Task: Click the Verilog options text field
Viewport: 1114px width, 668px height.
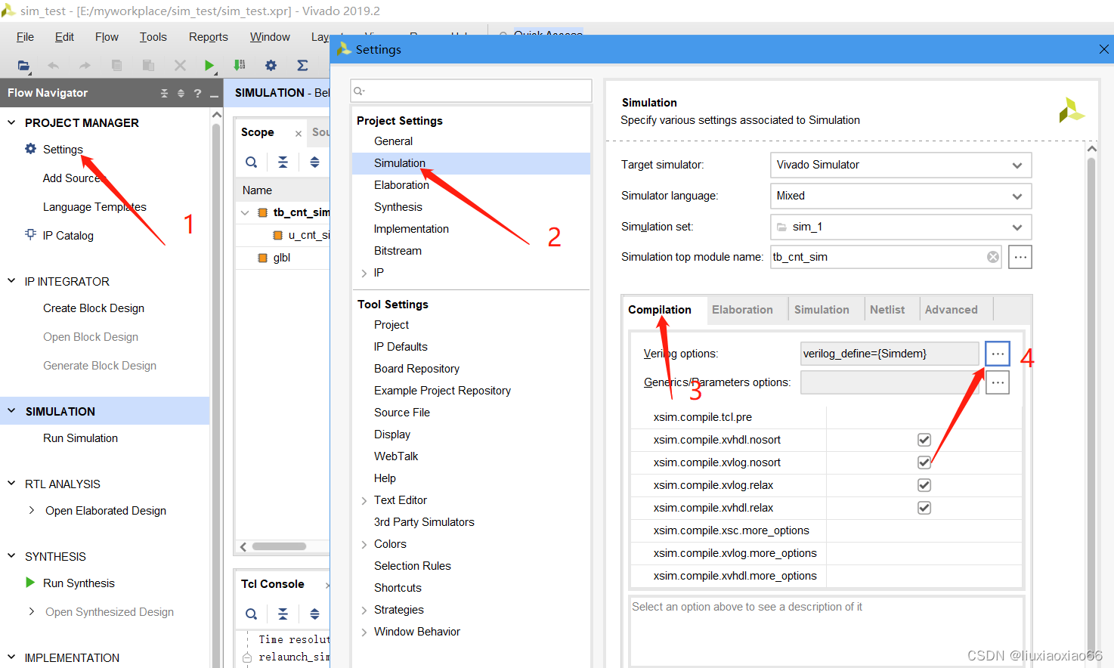Action: tap(890, 354)
